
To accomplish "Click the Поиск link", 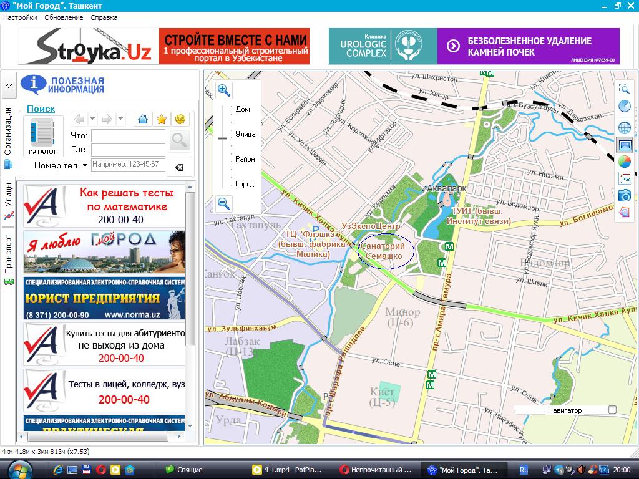I will pyautogui.click(x=41, y=109).
